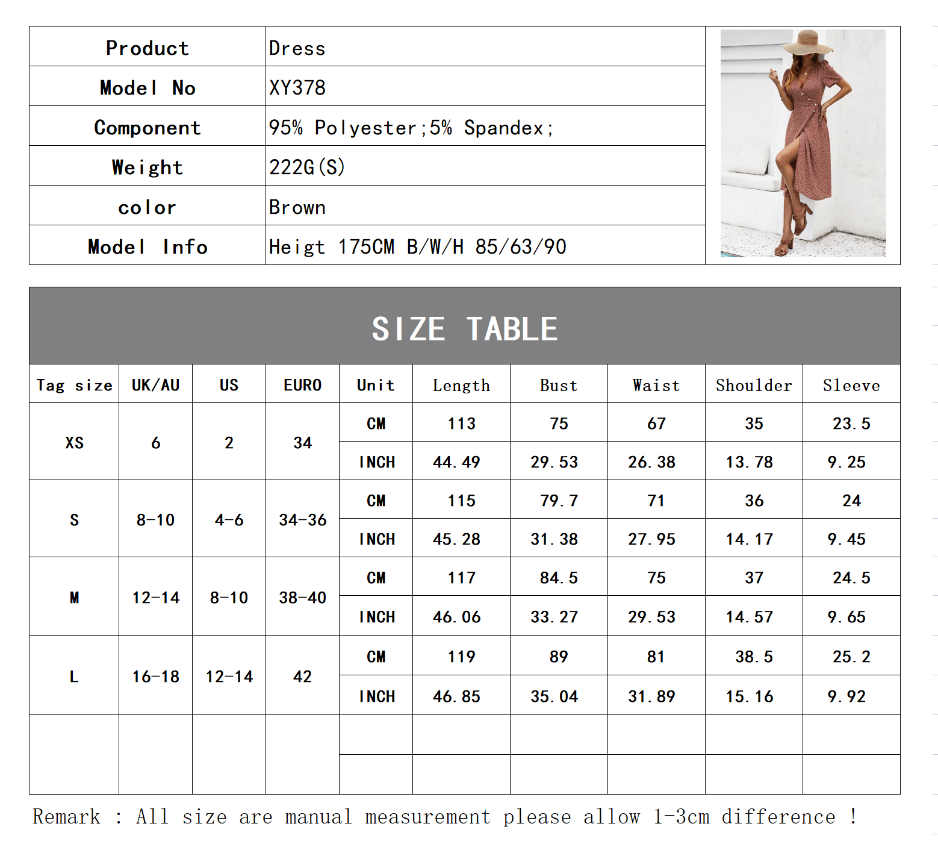Select the Bust column header
This screenshot has width=938, height=847.
tap(558, 385)
